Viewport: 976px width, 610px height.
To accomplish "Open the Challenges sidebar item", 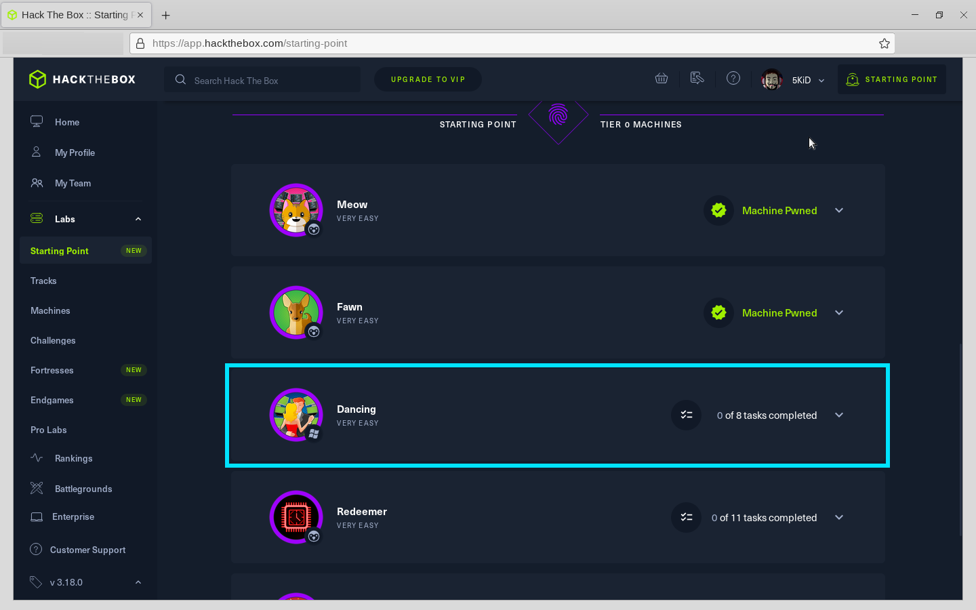I will click(x=53, y=340).
